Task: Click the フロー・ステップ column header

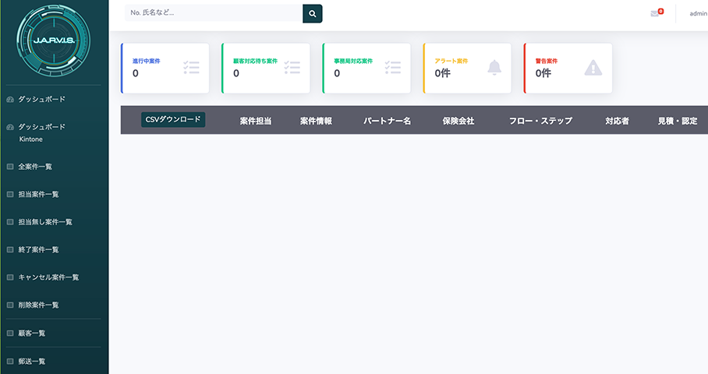Action: click(540, 121)
